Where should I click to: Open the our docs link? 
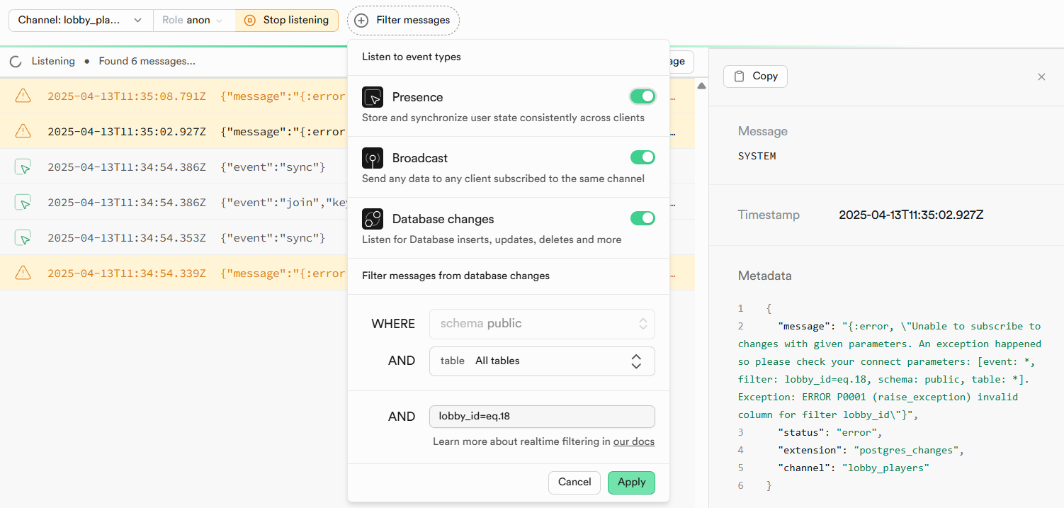click(x=633, y=441)
